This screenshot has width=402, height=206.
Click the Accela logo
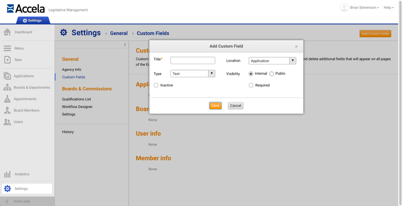point(26,9)
